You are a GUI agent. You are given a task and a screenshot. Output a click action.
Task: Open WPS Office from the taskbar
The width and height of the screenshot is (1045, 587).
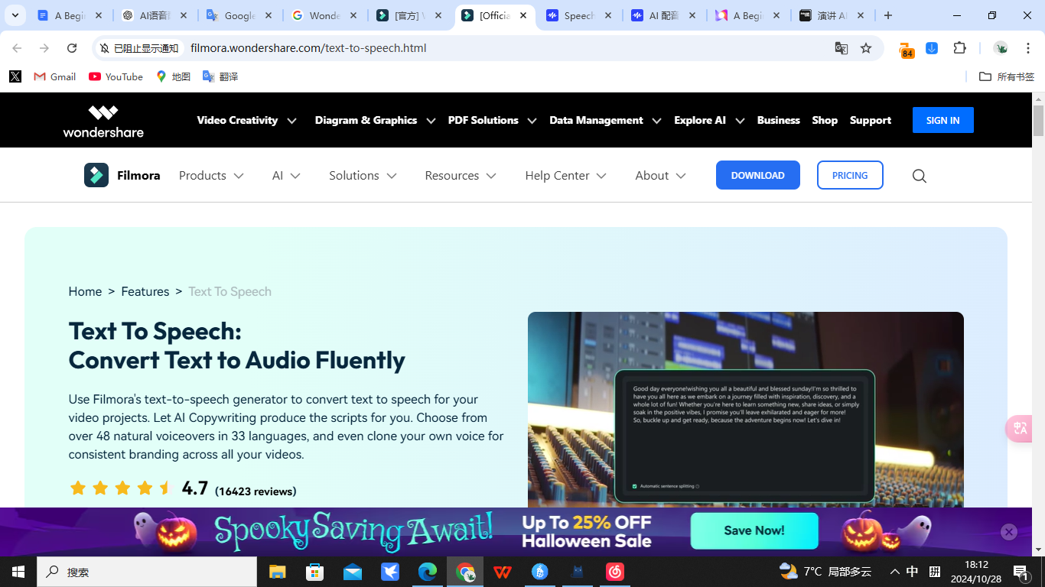[x=503, y=572]
